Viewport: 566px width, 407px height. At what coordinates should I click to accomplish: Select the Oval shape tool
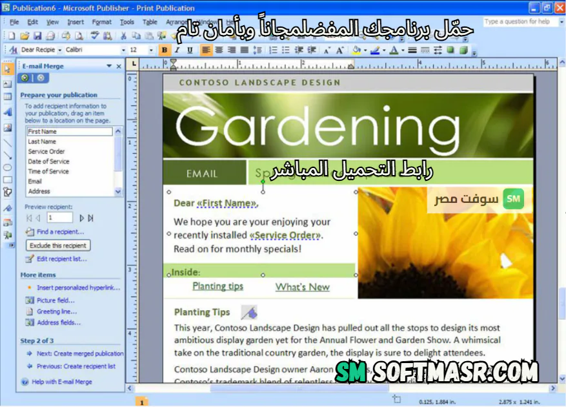[7, 167]
